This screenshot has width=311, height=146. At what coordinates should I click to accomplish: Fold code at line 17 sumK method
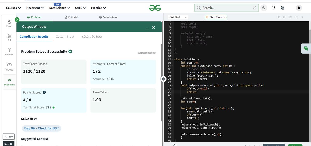pyautogui.click(x=172, y=66)
